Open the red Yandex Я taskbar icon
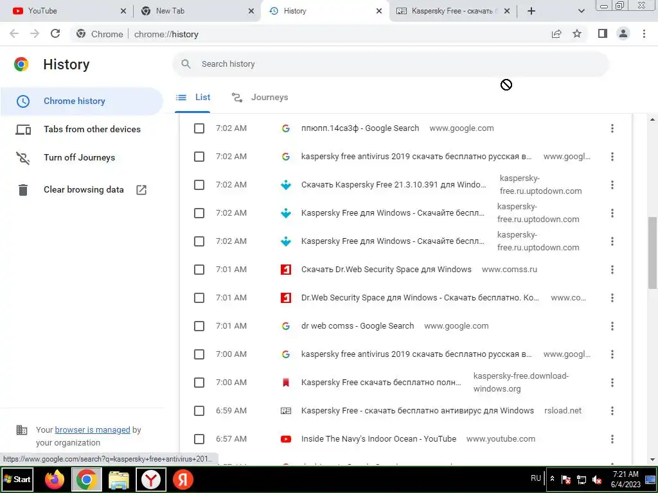 click(x=183, y=479)
